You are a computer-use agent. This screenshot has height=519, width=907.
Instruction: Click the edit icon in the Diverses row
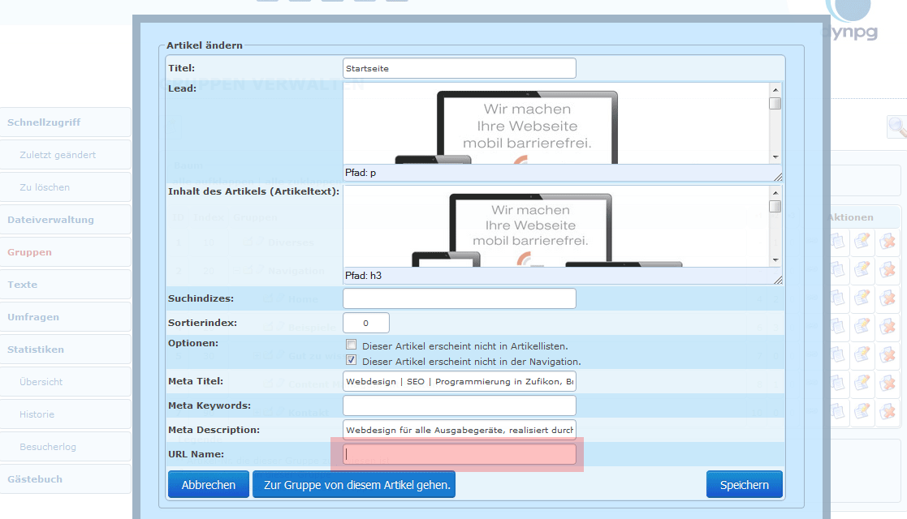click(x=862, y=242)
